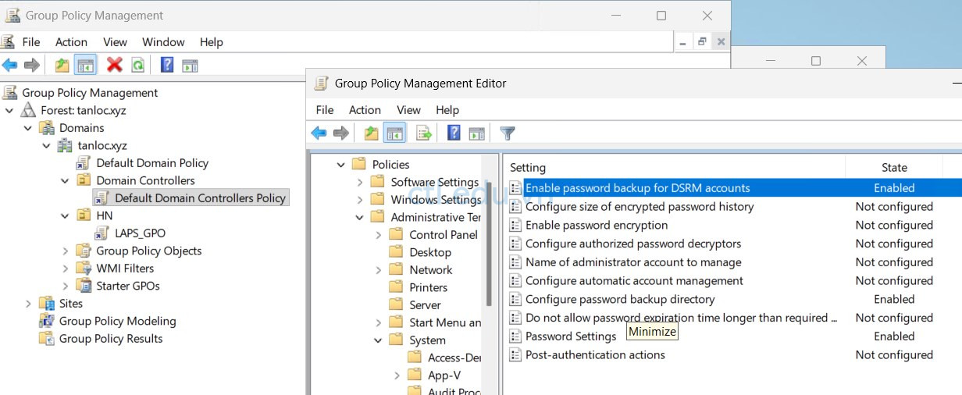Screen dimensions: 962x395
Task: Expand the Sites node
Action: (x=28, y=304)
